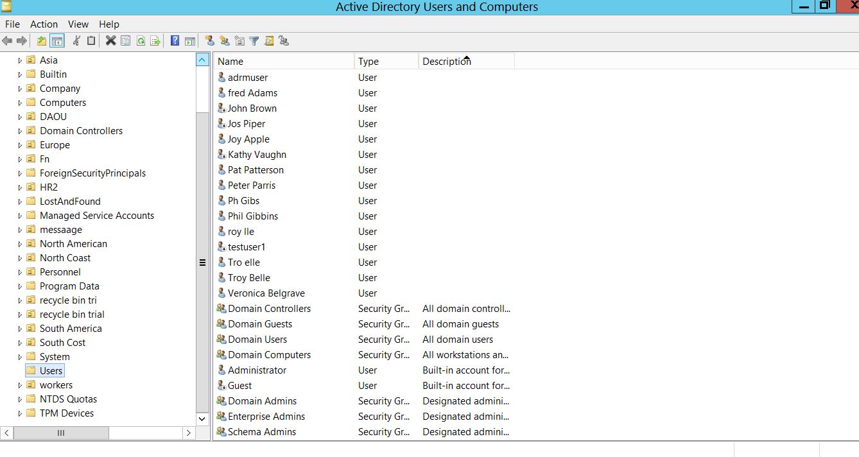The image size is (859, 457).
Task: Expand the Domain Controllers tree node
Action: tap(20, 131)
